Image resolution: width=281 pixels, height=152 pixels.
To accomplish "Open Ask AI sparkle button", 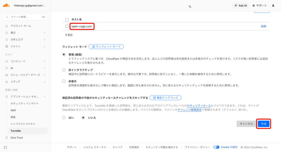I will point(241,5).
